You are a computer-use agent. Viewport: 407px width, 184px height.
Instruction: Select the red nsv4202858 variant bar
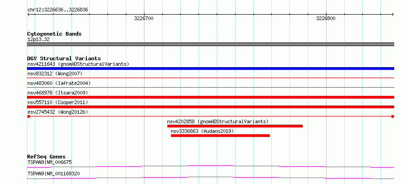[x=235, y=126]
